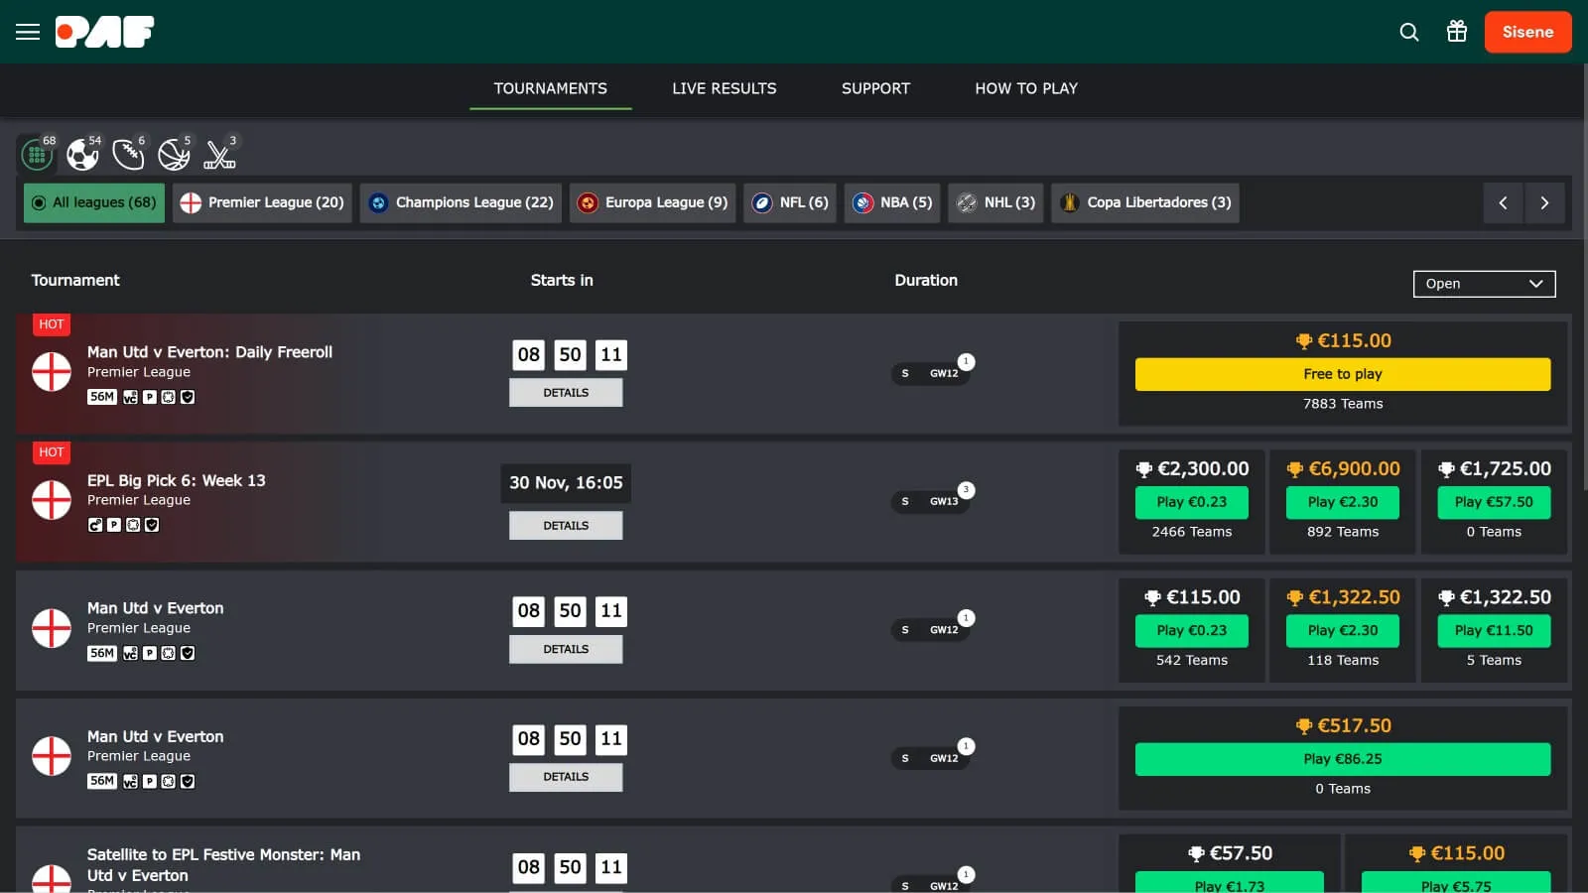Click Play €86.25 entry button
The image size is (1588, 893).
(x=1342, y=759)
